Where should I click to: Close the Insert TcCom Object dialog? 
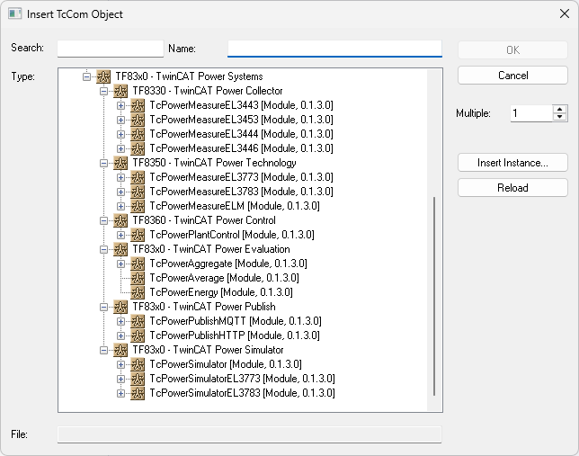(565, 14)
